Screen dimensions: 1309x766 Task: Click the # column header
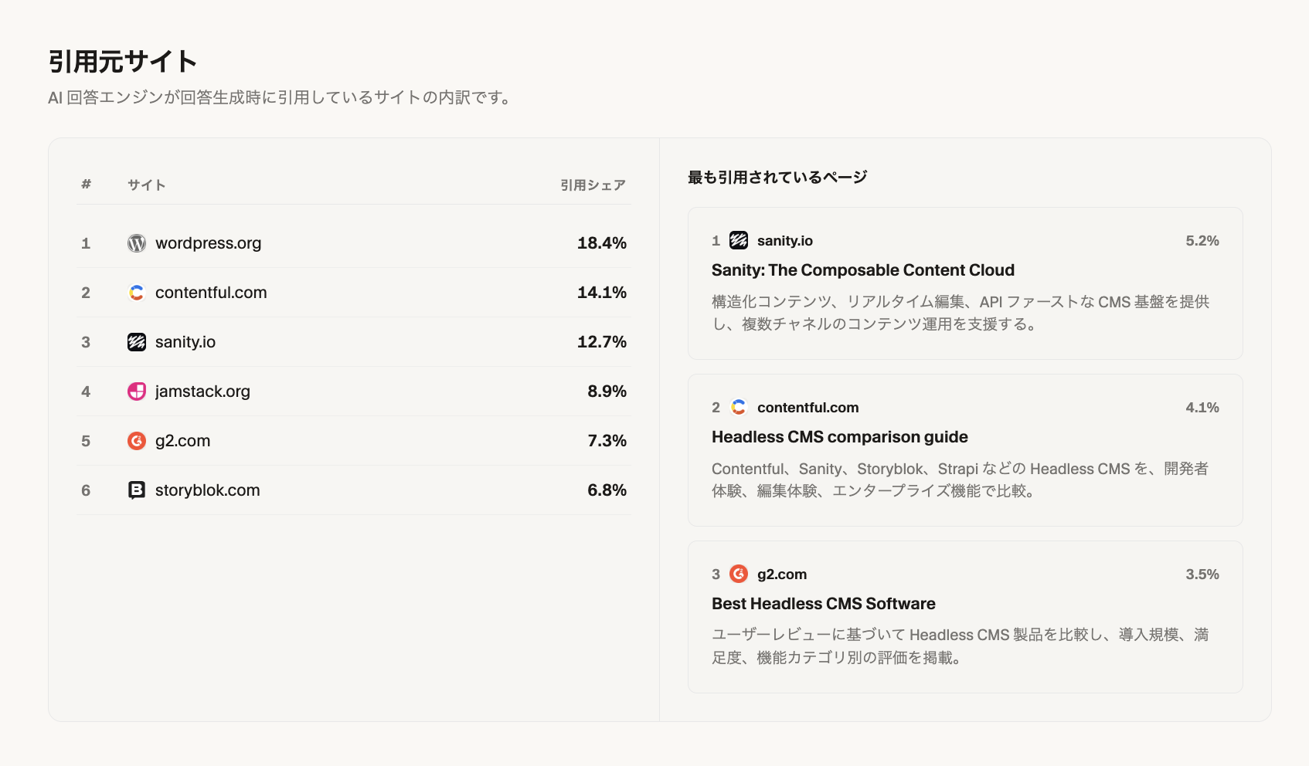[x=86, y=185]
